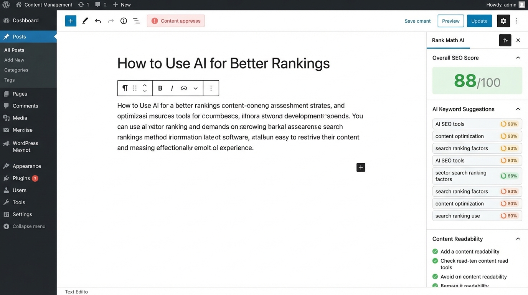The height and width of the screenshot is (295, 528).
Task: Click the post title heading field
Action: click(223, 63)
